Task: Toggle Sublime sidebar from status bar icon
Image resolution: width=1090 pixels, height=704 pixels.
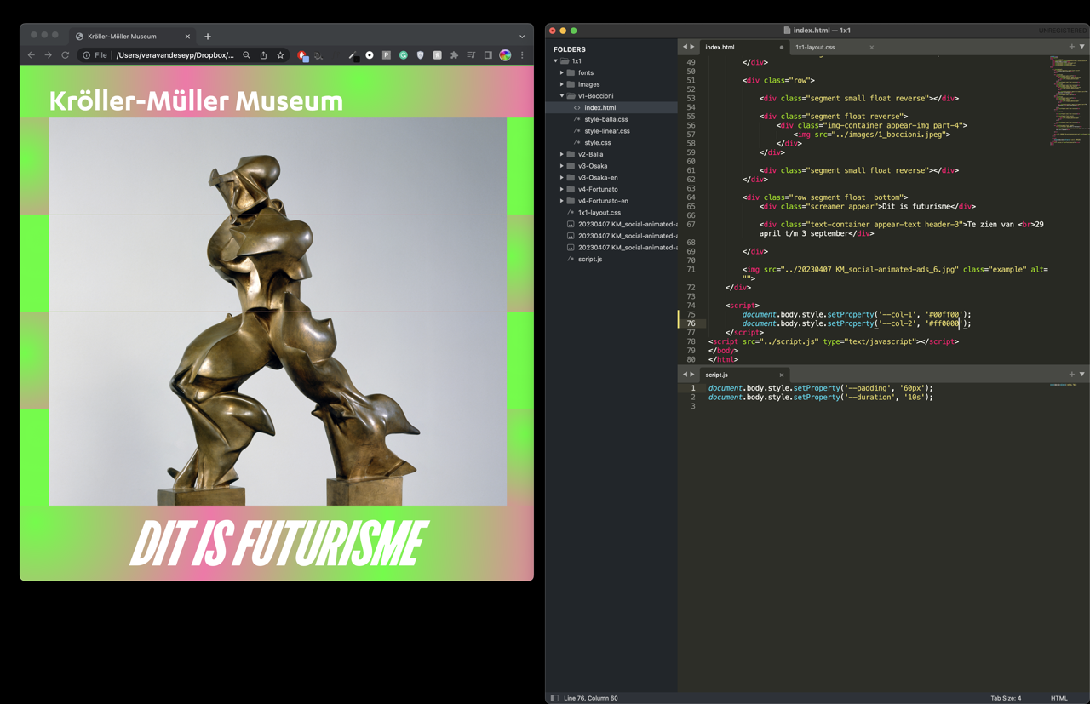Action: 554,698
